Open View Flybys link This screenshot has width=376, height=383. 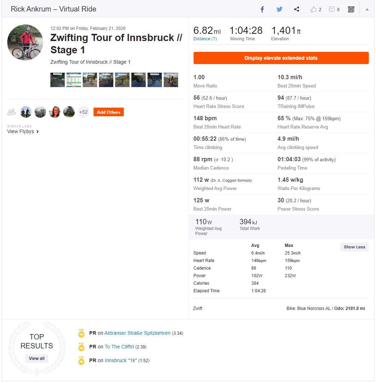pos(23,131)
